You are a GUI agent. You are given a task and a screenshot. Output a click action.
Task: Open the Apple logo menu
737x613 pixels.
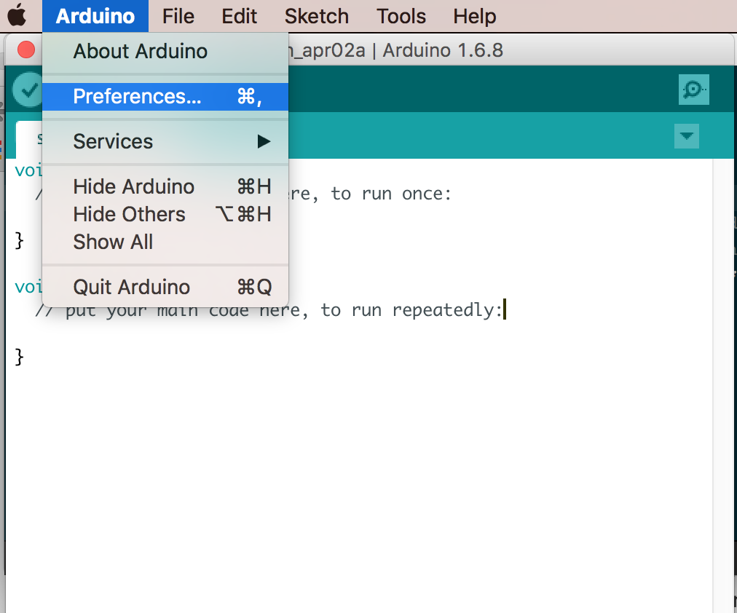pos(17,16)
